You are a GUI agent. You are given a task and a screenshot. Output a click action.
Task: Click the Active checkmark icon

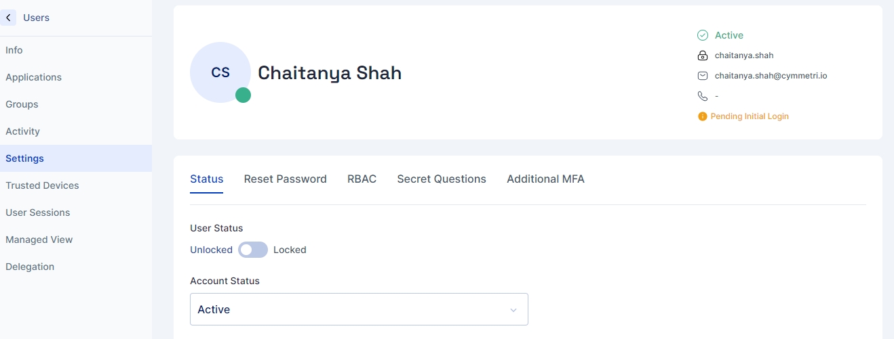[x=703, y=35]
